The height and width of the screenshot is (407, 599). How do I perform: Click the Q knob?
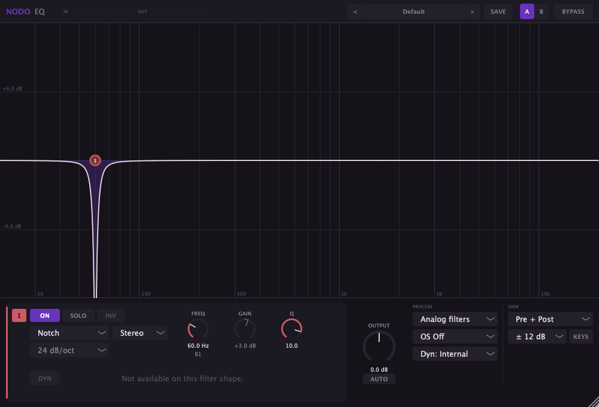pyautogui.click(x=292, y=329)
